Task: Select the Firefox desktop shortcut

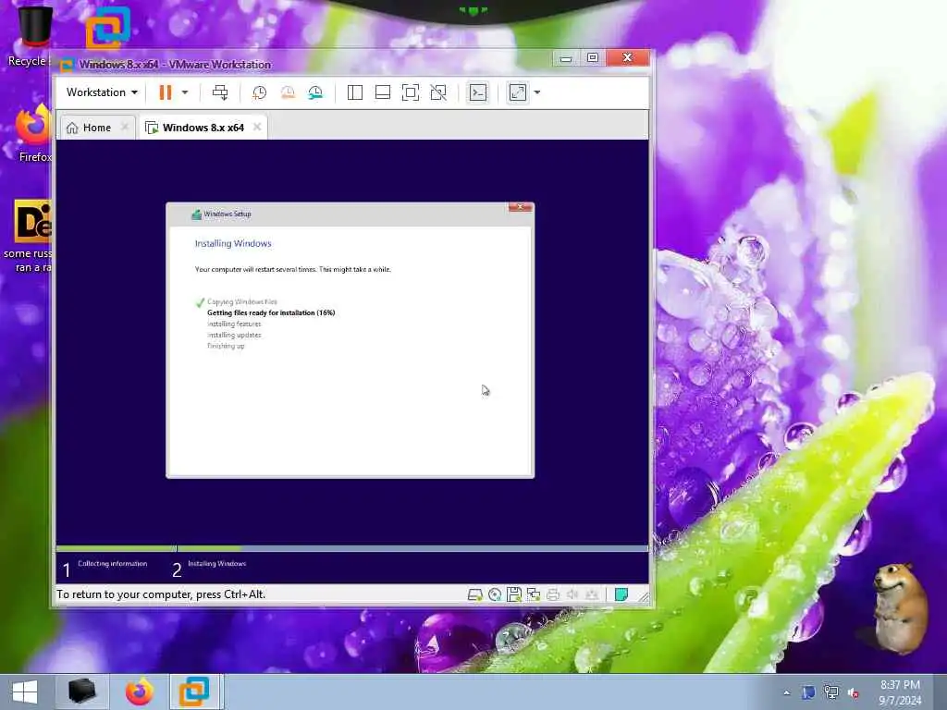Action: click(x=34, y=134)
